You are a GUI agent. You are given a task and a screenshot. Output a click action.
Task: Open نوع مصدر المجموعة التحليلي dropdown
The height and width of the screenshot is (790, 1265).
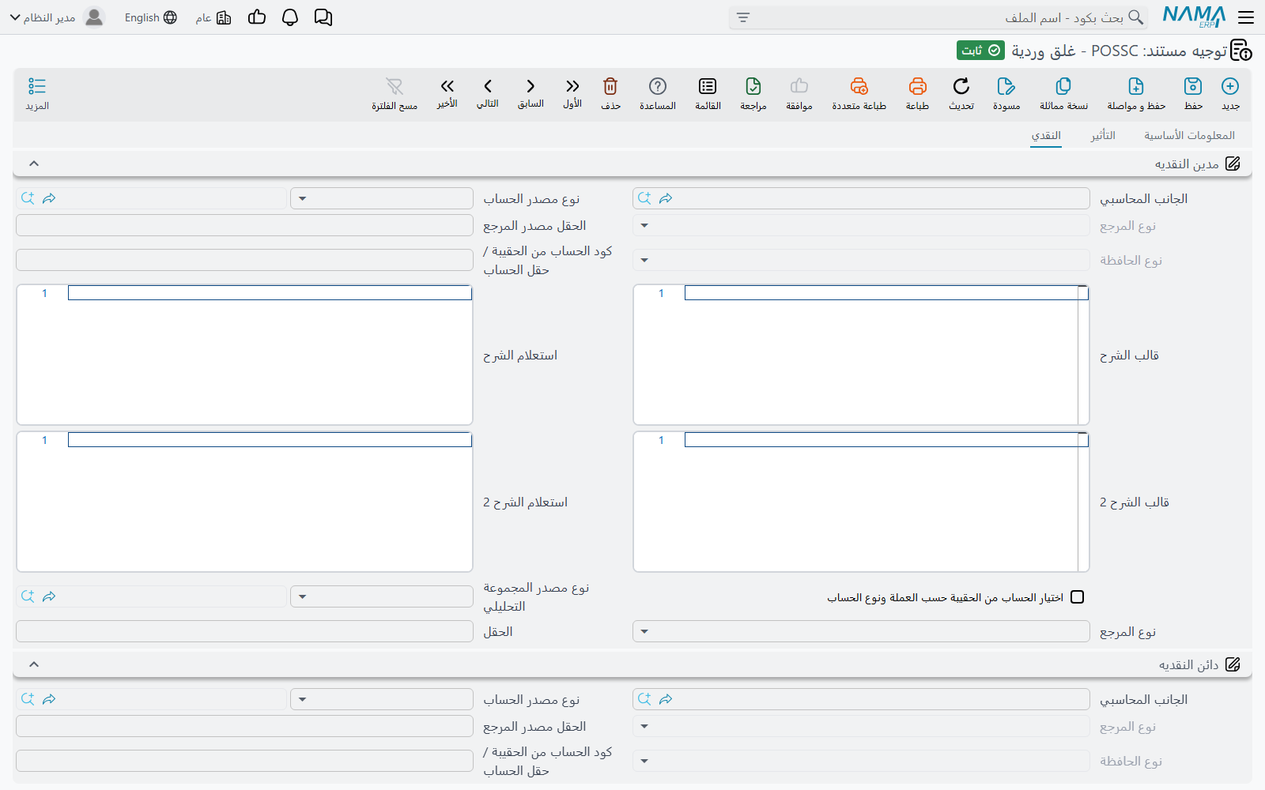[382, 596]
